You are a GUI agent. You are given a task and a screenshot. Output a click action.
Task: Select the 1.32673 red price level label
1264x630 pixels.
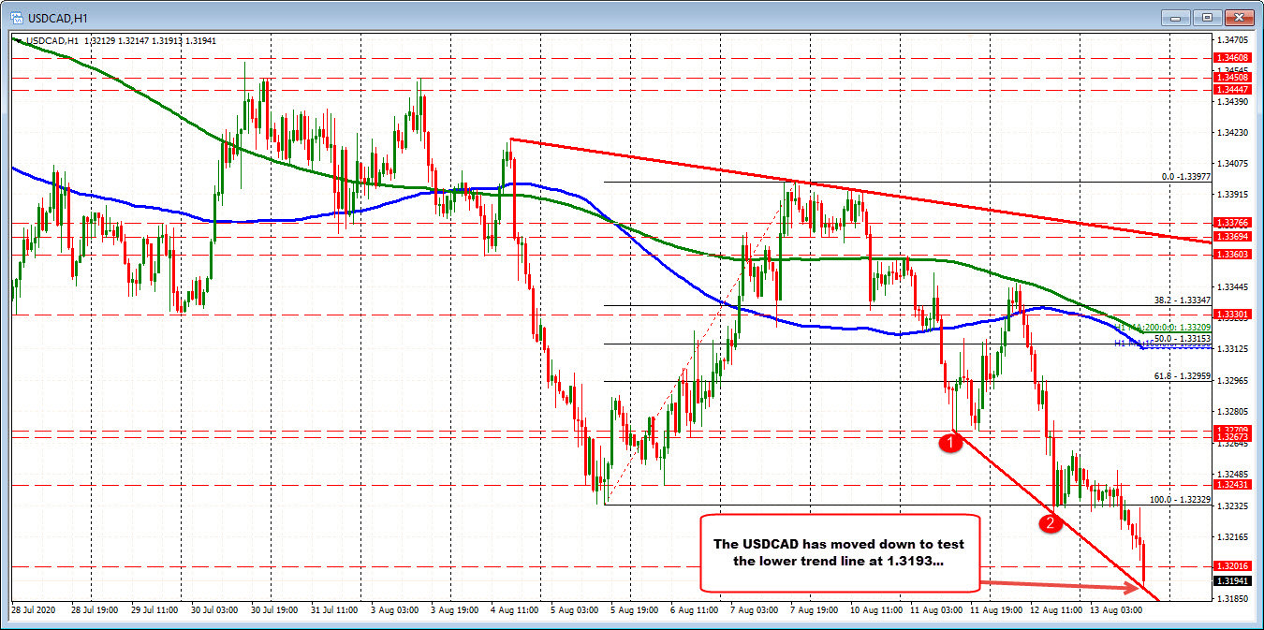(1231, 437)
